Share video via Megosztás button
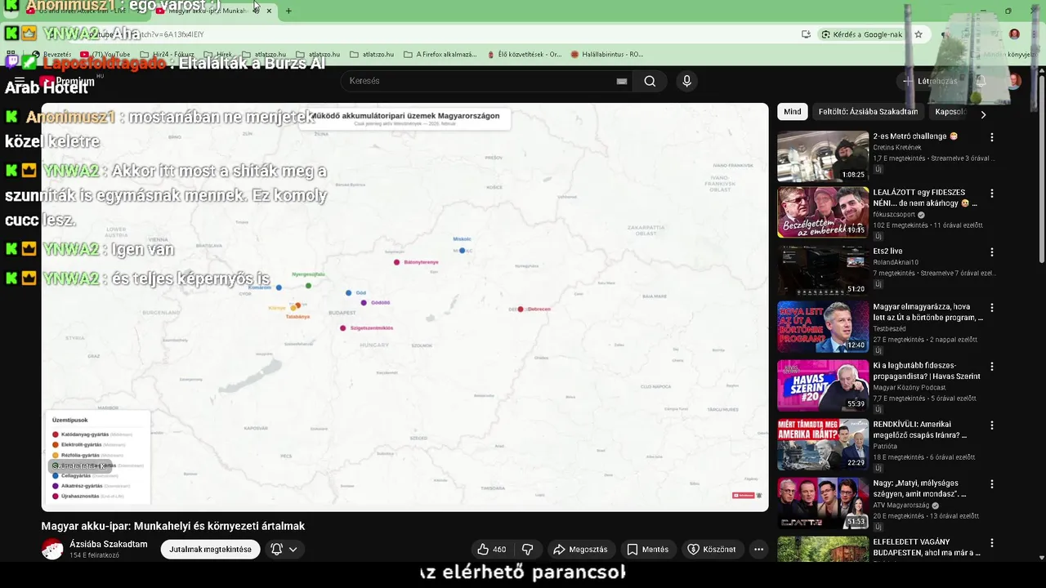Image resolution: width=1046 pixels, height=588 pixels. point(580,550)
